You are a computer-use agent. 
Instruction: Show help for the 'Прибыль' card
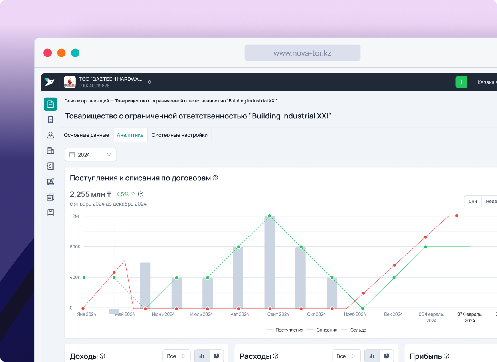[446, 356]
